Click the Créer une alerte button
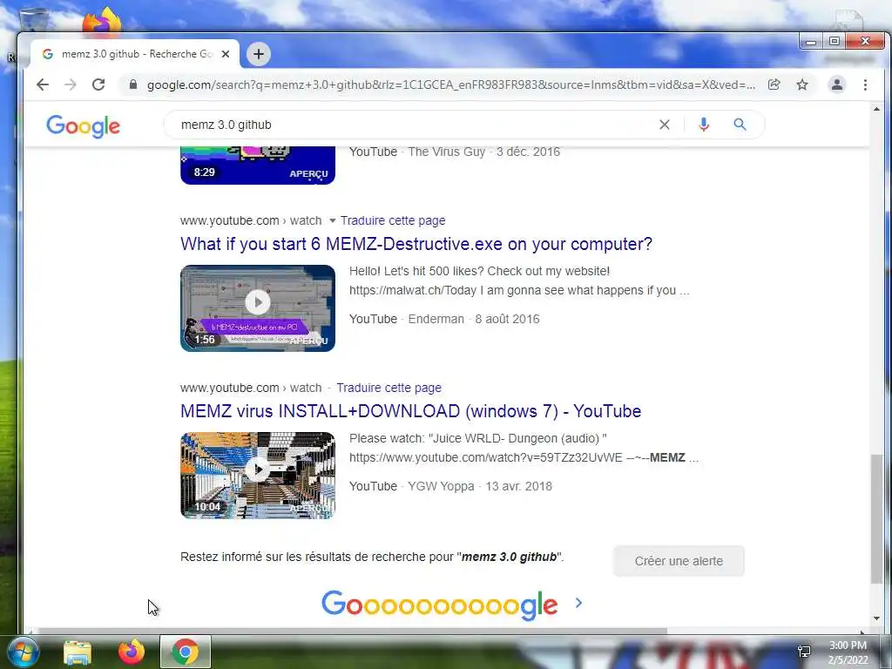892x669 pixels. click(x=679, y=561)
